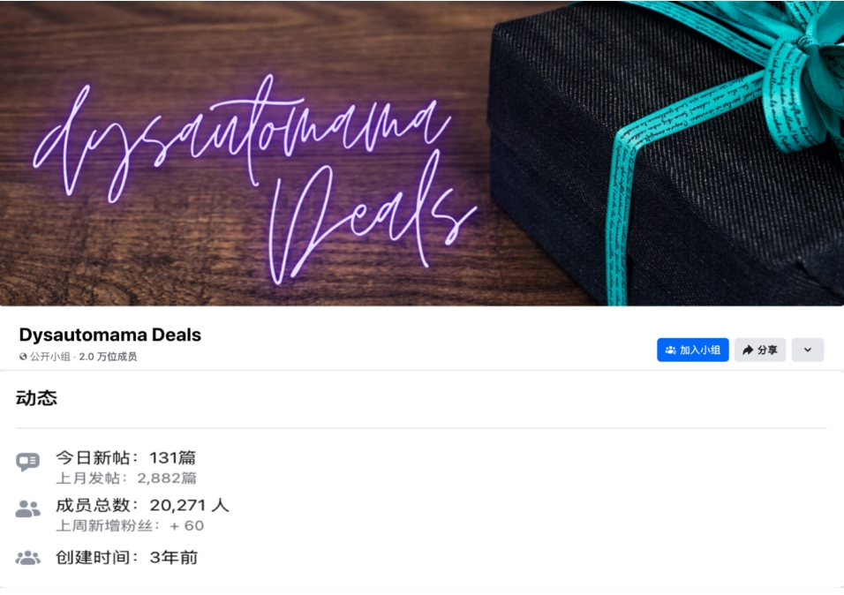
Task: Expand the chevron dropdown next to 分享
Action: click(x=808, y=350)
